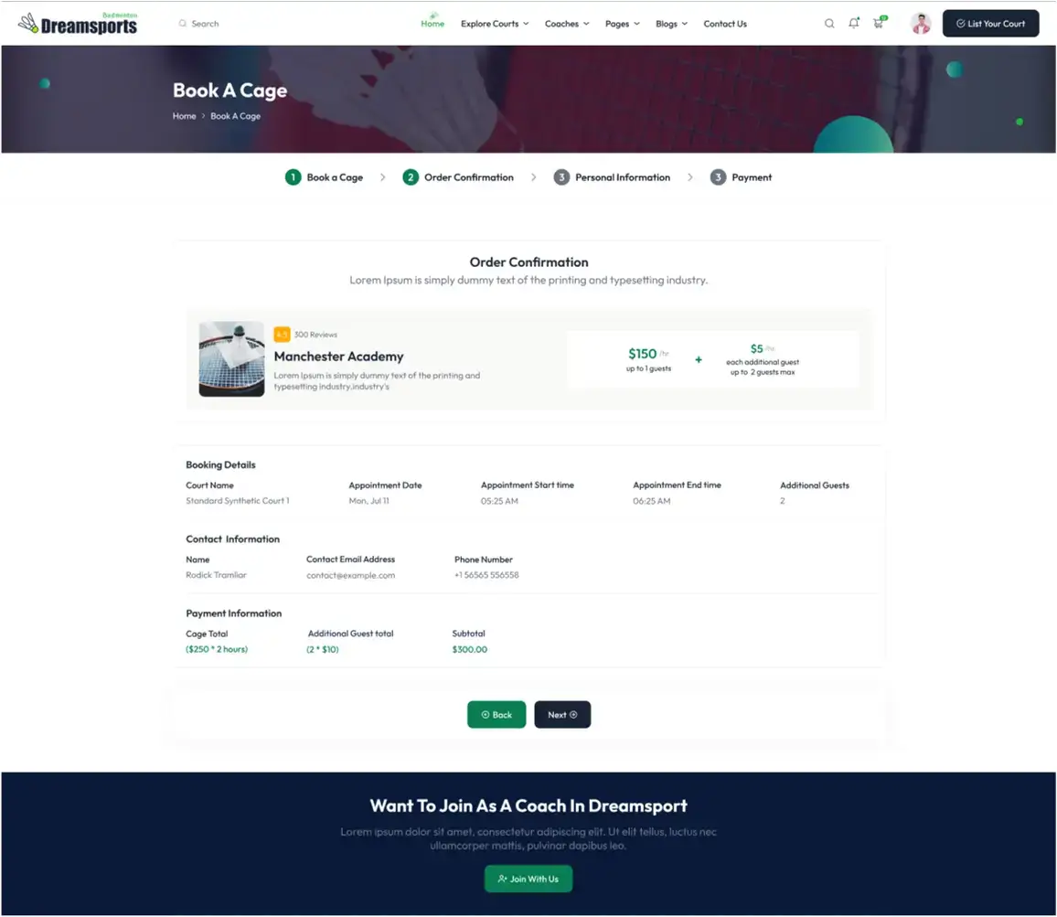Click the contact@example.com email value

(350, 575)
